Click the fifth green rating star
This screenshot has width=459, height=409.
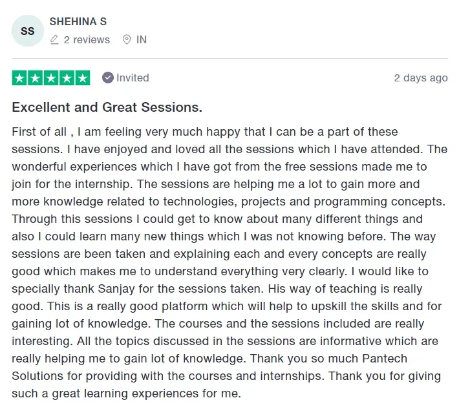[x=83, y=78]
